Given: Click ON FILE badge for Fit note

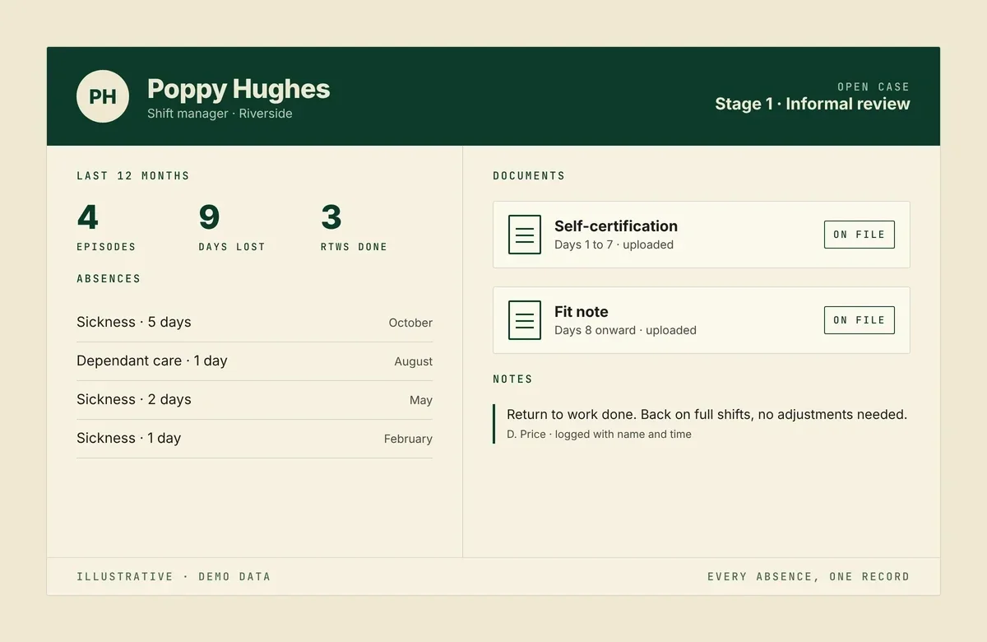Looking at the screenshot, I should tap(860, 320).
